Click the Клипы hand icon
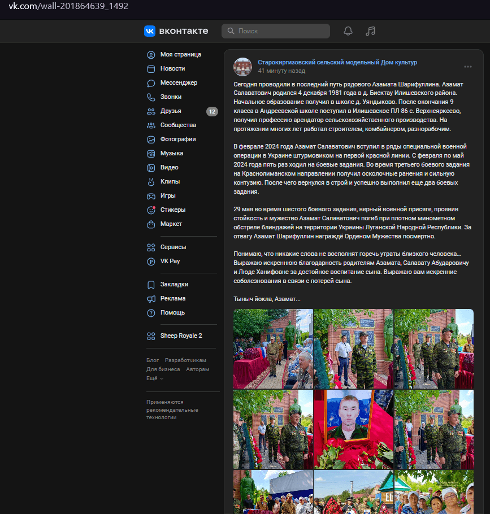The height and width of the screenshot is (514, 490). click(x=151, y=182)
